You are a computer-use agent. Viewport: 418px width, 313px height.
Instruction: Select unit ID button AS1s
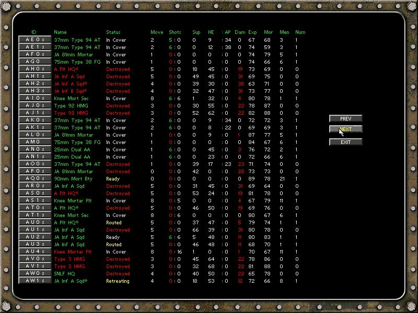click(x=34, y=200)
